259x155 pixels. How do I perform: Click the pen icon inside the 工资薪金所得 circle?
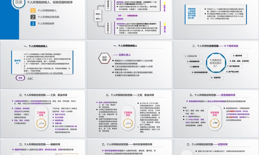pos(41,123)
